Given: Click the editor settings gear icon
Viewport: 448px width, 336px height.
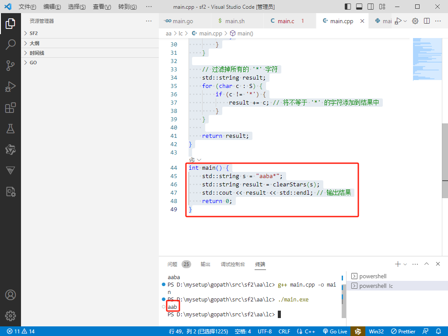Looking at the screenshot, I should coord(415,21).
